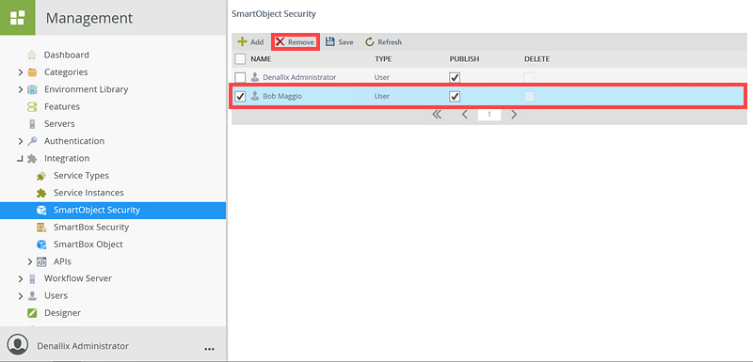
Task: Click the Categories folder icon
Action: pyautogui.click(x=32, y=72)
